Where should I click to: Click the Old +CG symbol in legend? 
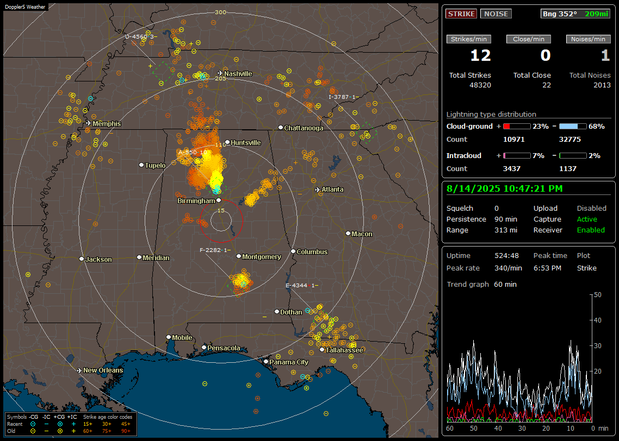(60, 431)
